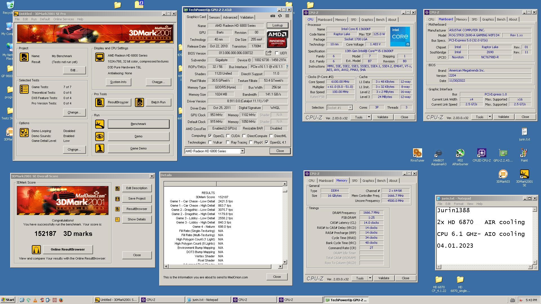The width and height of the screenshot is (541, 304).
Task: Click Details vertical scrollbar down arrow
Action: 285,262
